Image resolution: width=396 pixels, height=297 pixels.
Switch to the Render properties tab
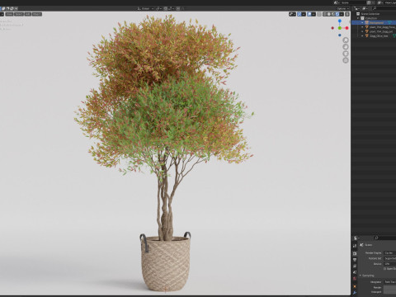coord(355,253)
